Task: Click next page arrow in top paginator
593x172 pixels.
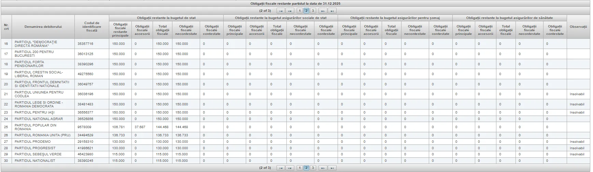Action: (323, 11)
